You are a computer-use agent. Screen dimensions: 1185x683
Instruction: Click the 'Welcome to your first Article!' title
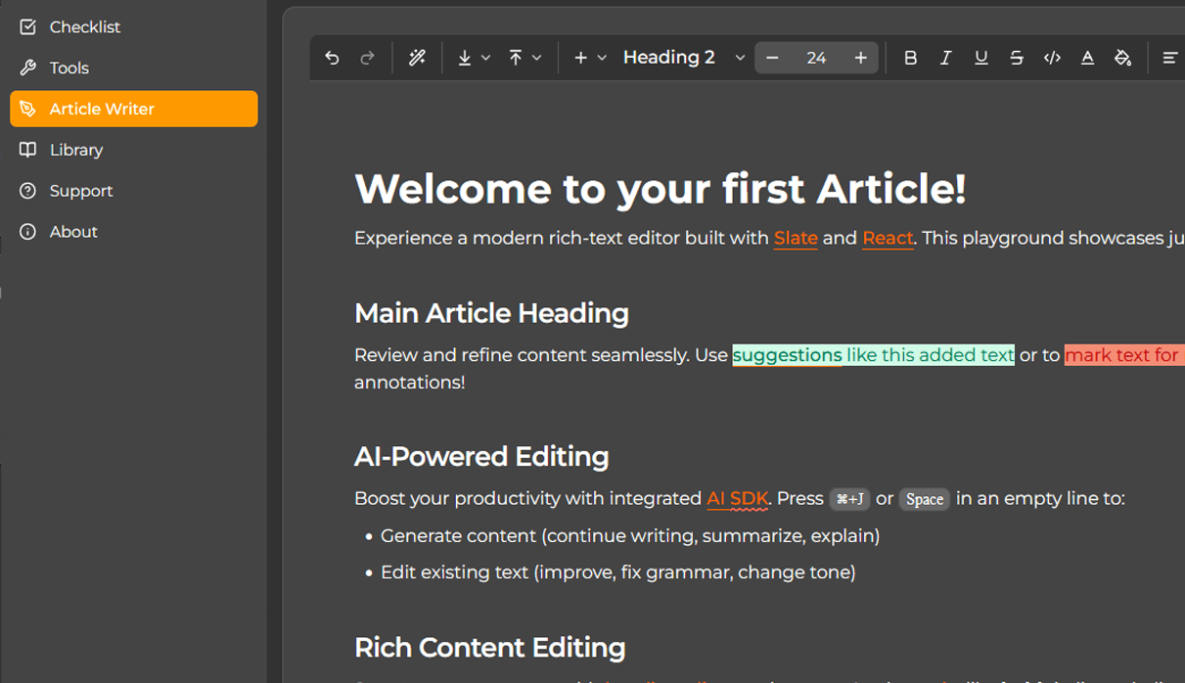pos(661,189)
